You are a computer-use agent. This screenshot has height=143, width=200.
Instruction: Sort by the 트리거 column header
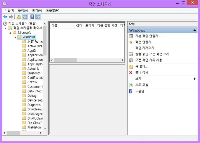(x=90, y=25)
